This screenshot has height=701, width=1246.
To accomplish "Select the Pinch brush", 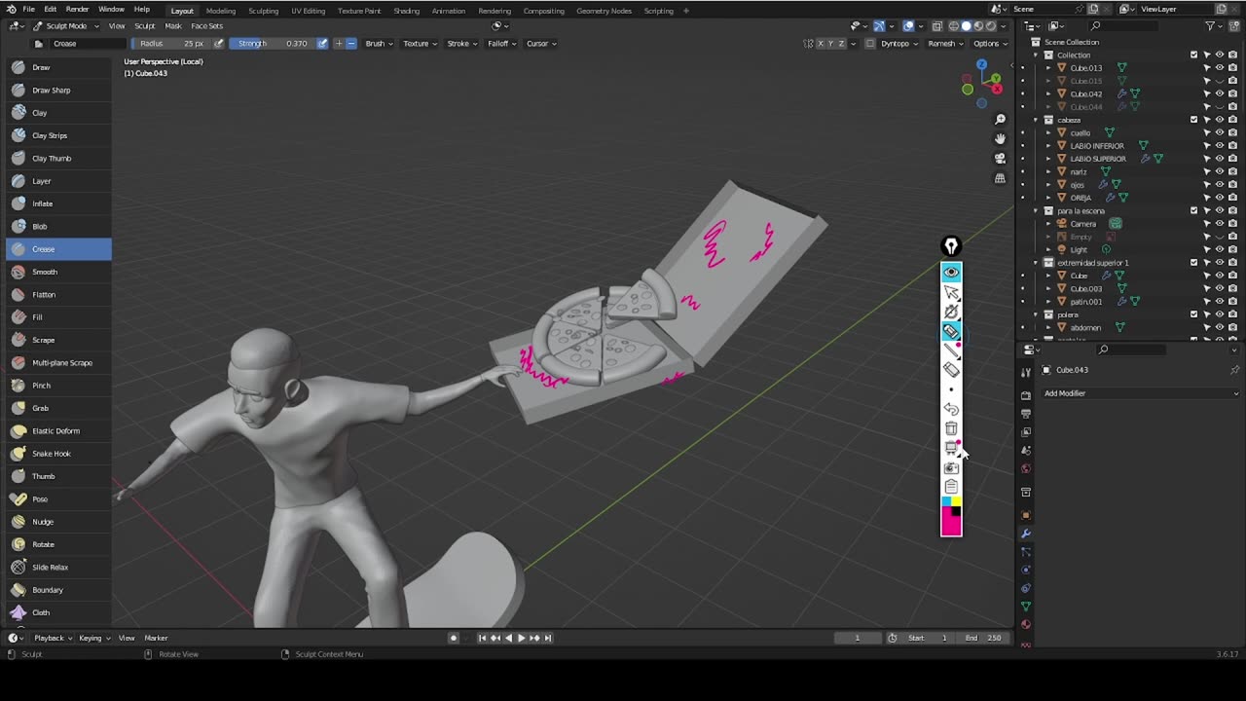I will pyautogui.click(x=58, y=386).
